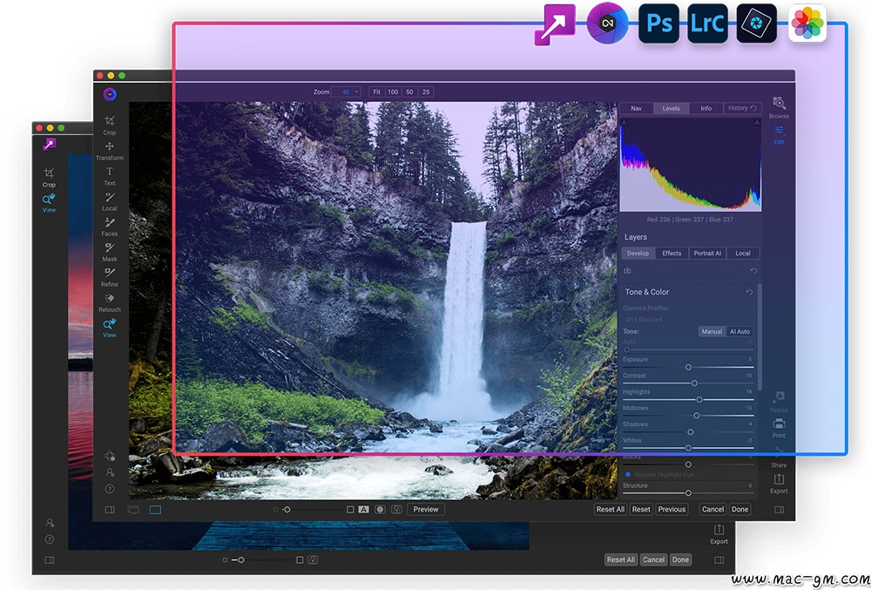Click Export in the front window sidebar
The height and width of the screenshot is (590, 871).
[779, 484]
